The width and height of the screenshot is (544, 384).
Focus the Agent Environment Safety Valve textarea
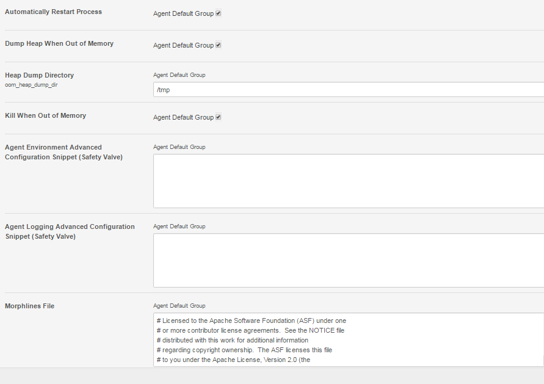pyautogui.click(x=348, y=181)
